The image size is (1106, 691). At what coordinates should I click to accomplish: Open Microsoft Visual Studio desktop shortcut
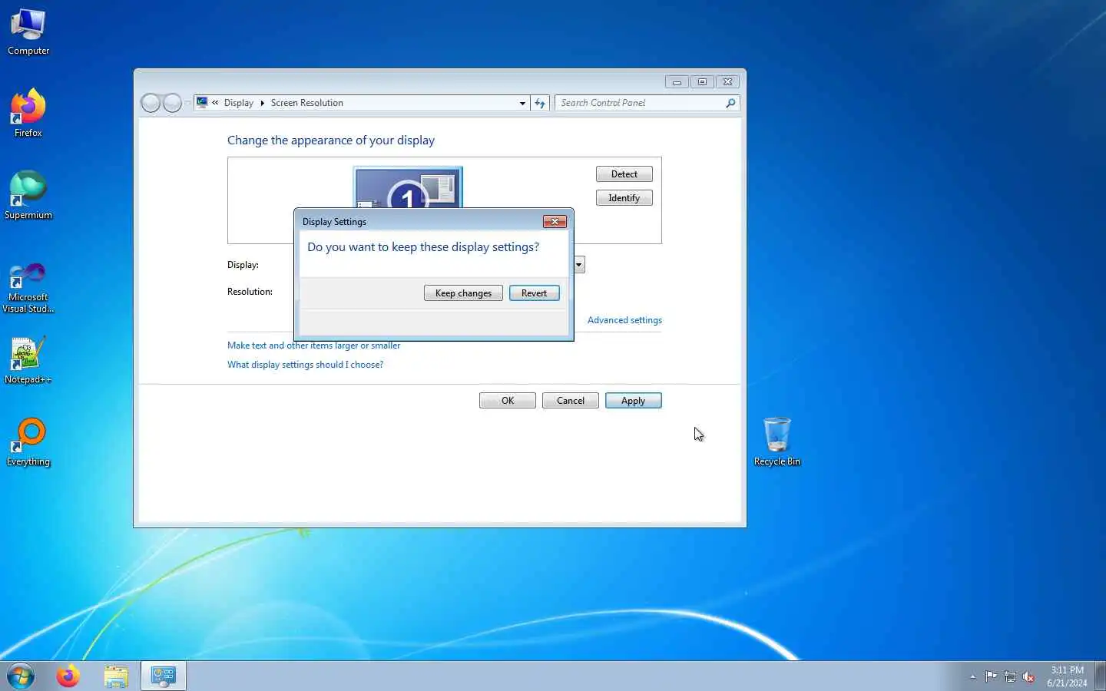pos(28,288)
